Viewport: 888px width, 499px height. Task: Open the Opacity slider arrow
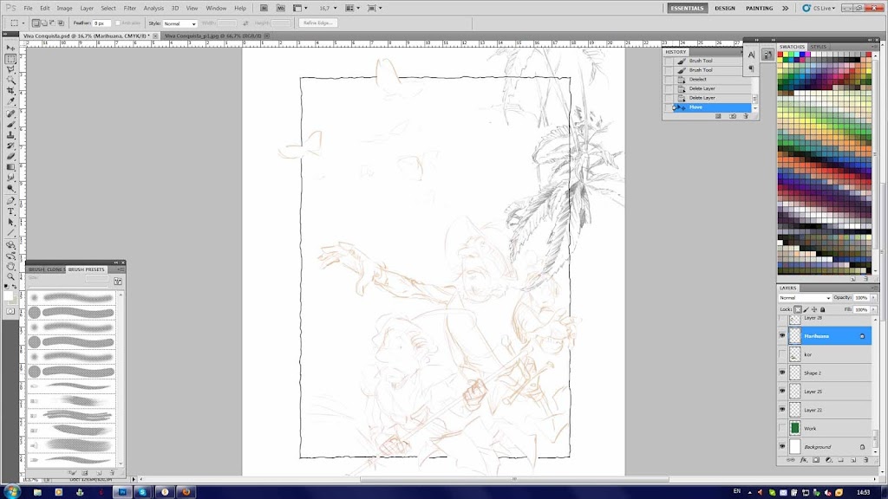(873, 298)
